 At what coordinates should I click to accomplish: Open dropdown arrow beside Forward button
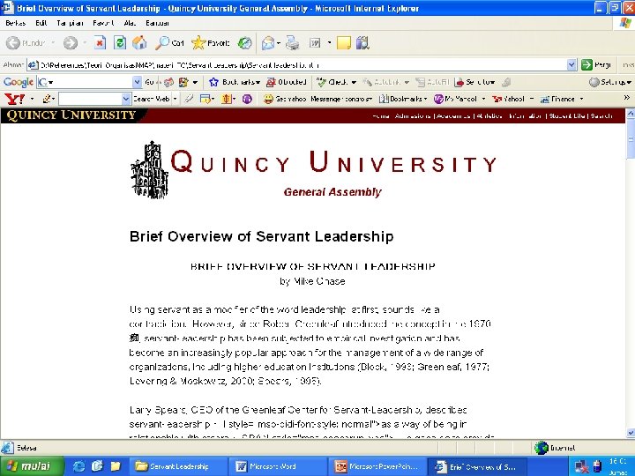tap(85, 43)
